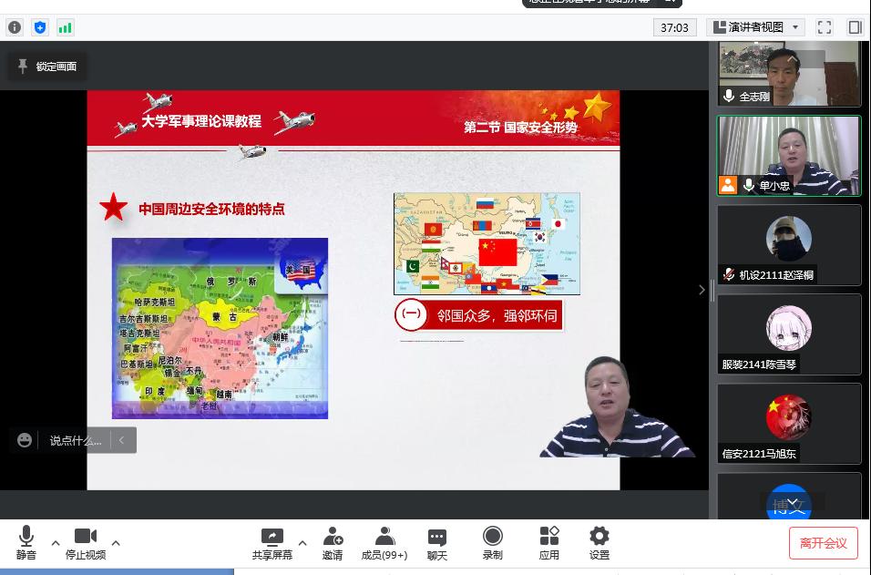Viewport: 871px width, 575px height.
Task: Start recording with 录制 button
Action: [x=493, y=543]
